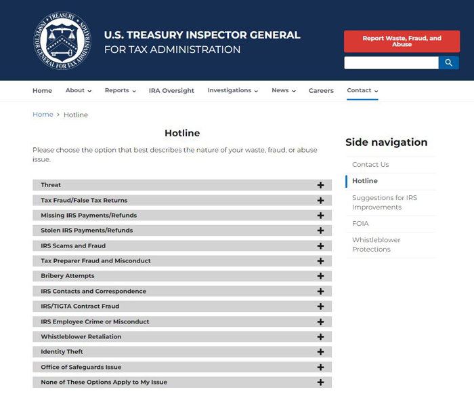Image resolution: width=474 pixels, height=394 pixels.
Task: Expand Tax Fraud/False Tax Returns section
Action: (182, 200)
